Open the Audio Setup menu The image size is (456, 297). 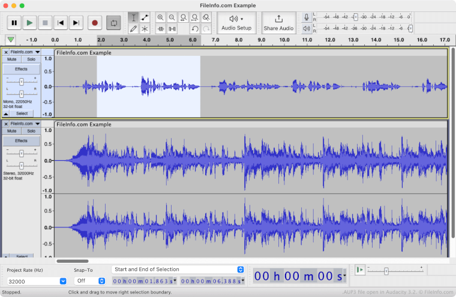(x=236, y=23)
